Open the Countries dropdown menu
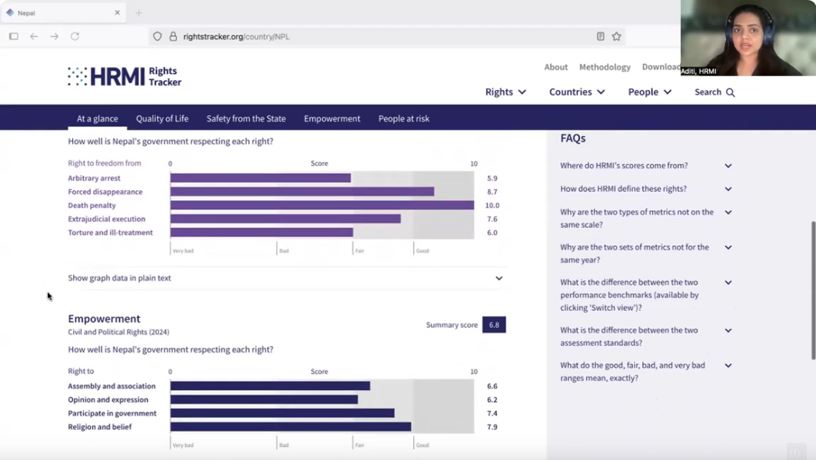The width and height of the screenshot is (816, 460). click(576, 92)
